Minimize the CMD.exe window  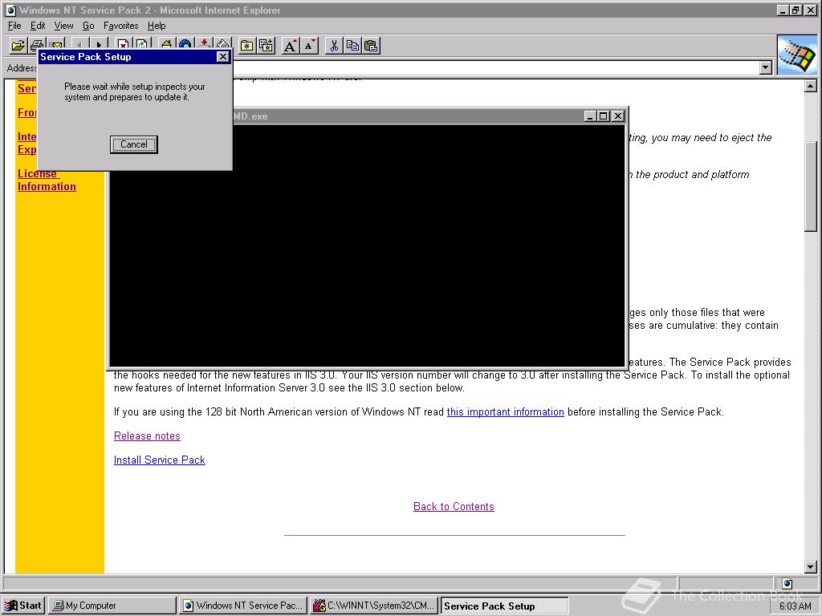[x=590, y=116]
